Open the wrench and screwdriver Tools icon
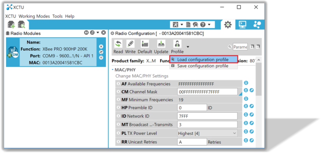 tap(175, 25)
